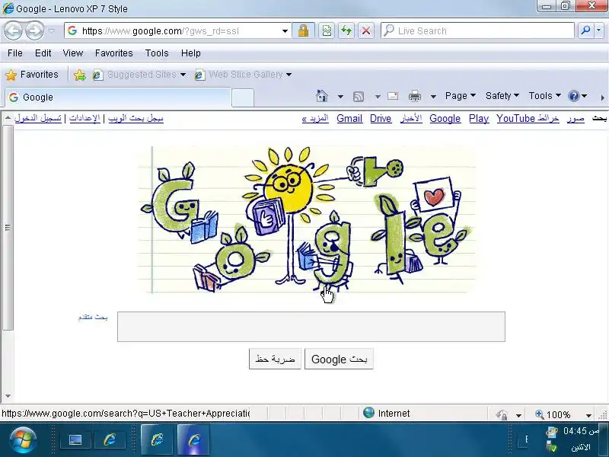The image size is (609, 457).
Task: Click the status bar Protected Mode icon
Action: (502, 414)
